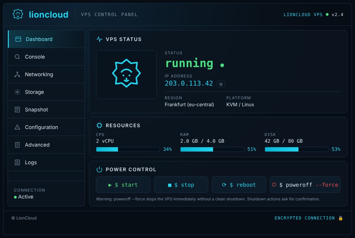Viewport: 355px width, 238px height.
Task: Click the Power Control power icon
Action: tap(99, 169)
